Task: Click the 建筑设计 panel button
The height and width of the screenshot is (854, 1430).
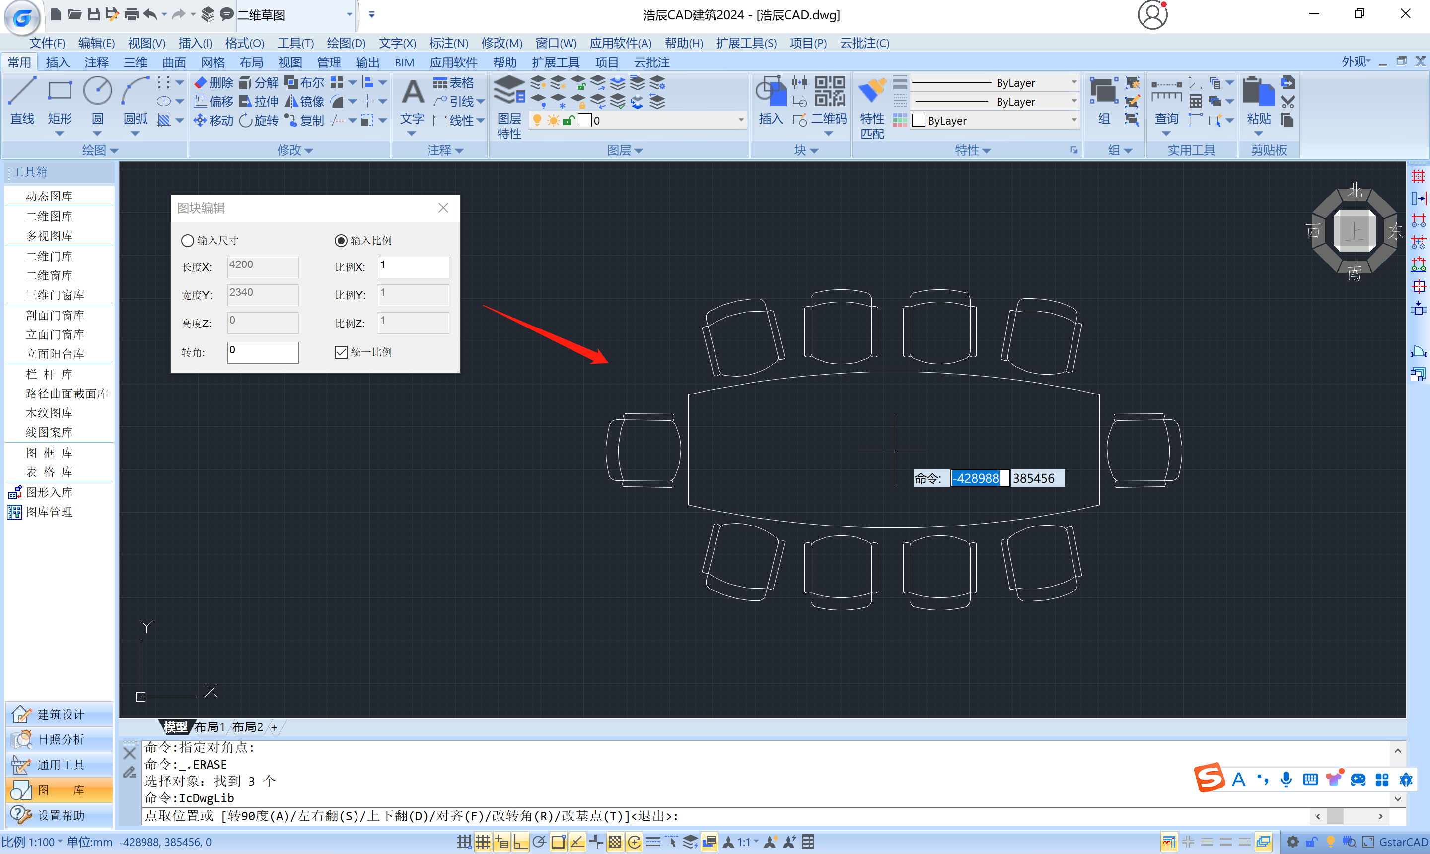Action: pyautogui.click(x=60, y=714)
